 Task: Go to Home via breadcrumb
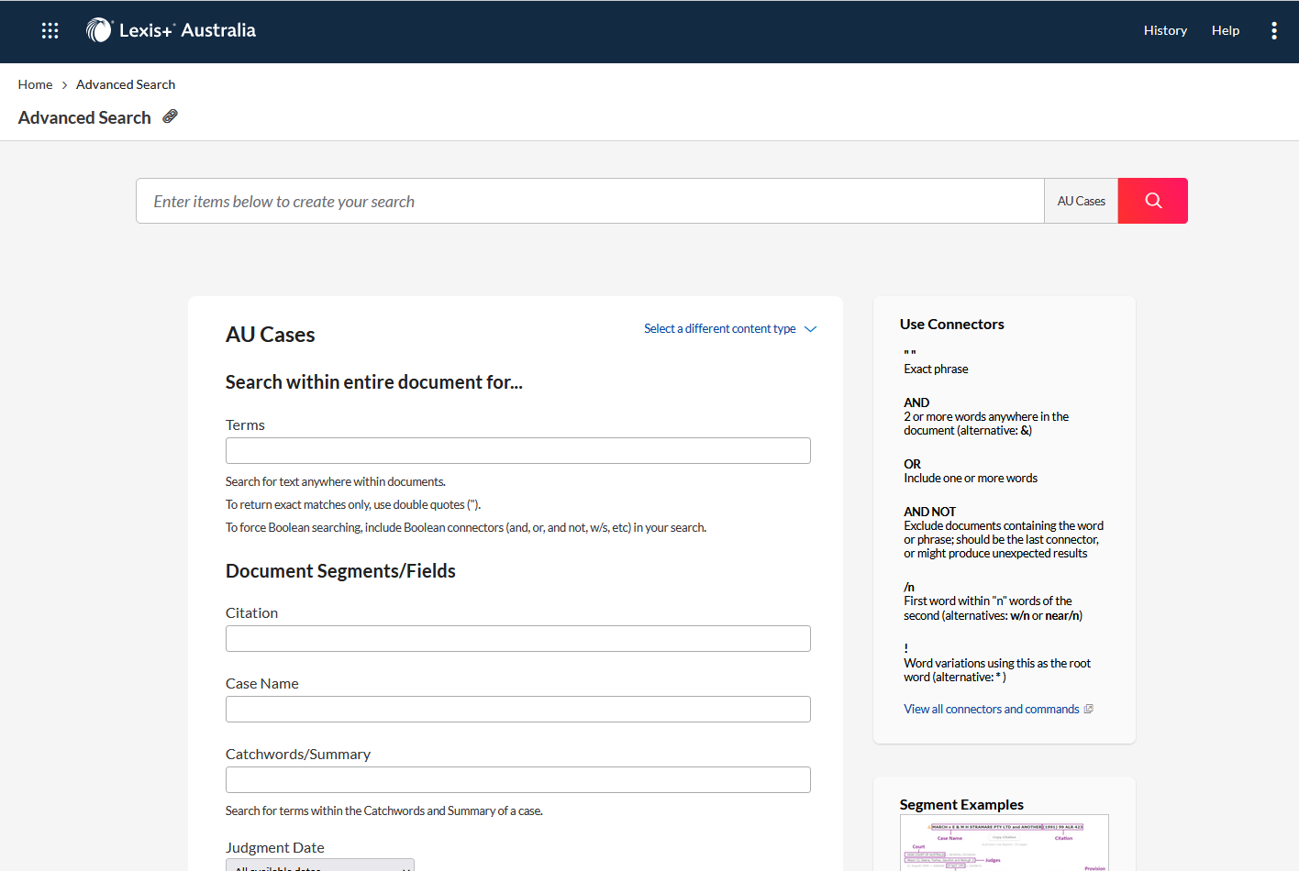(35, 84)
